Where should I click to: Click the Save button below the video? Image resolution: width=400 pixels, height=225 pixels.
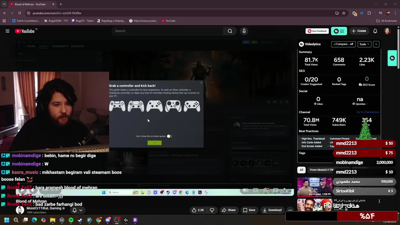tap(249, 210)
